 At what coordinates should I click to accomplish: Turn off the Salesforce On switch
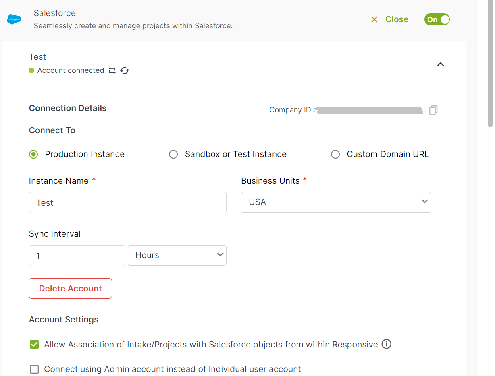tap(437, 19)
